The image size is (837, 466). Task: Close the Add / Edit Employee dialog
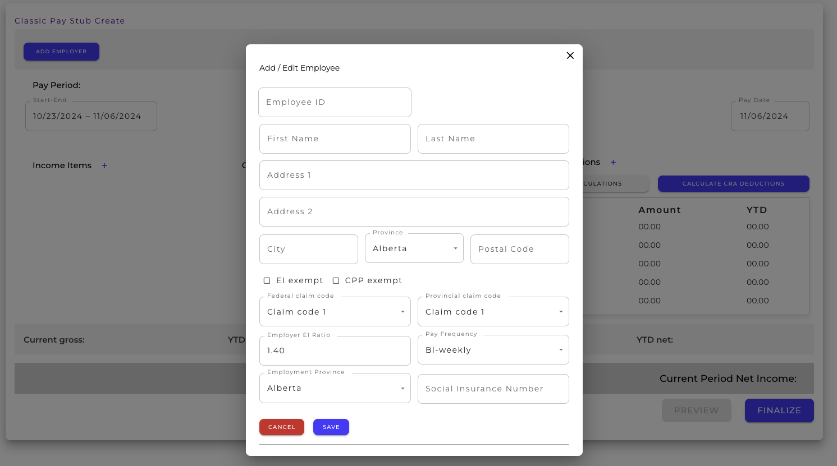(x=570, y=56)
